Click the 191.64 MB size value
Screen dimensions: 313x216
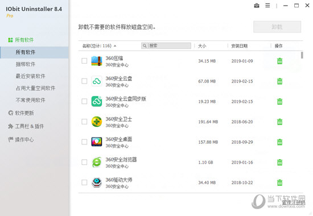pos(208,122)
